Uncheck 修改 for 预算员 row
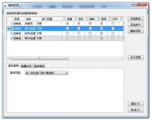The height and width of the screenshot is (120, 151). click(x=79, y=24)
